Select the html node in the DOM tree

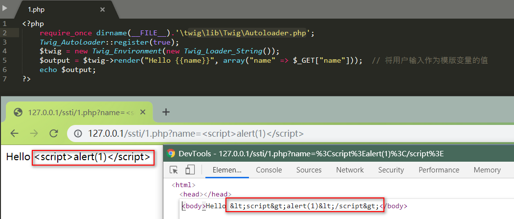183,185
